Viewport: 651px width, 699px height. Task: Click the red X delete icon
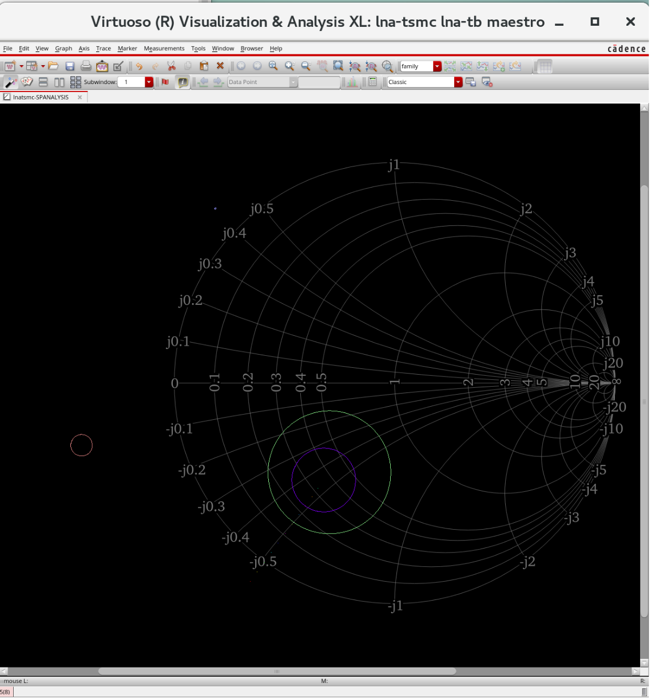point(220,66)
